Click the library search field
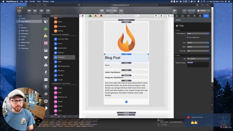 64,16
